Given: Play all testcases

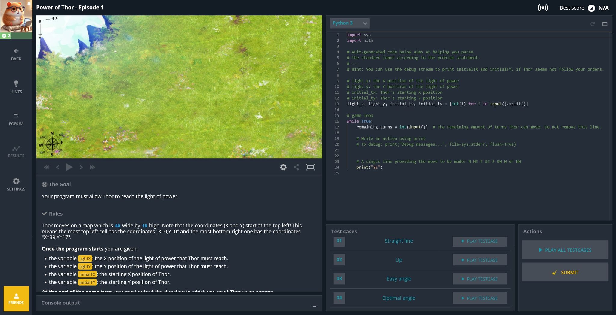Looking at the screenshot, I should 565,250.
